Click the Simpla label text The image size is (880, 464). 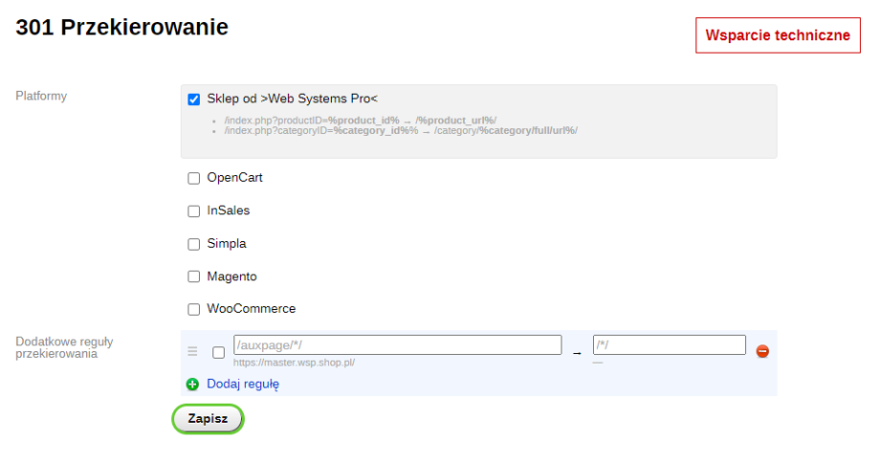(x=227, y=244)
